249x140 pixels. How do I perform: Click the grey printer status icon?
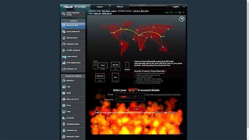(x=176, y=12)
